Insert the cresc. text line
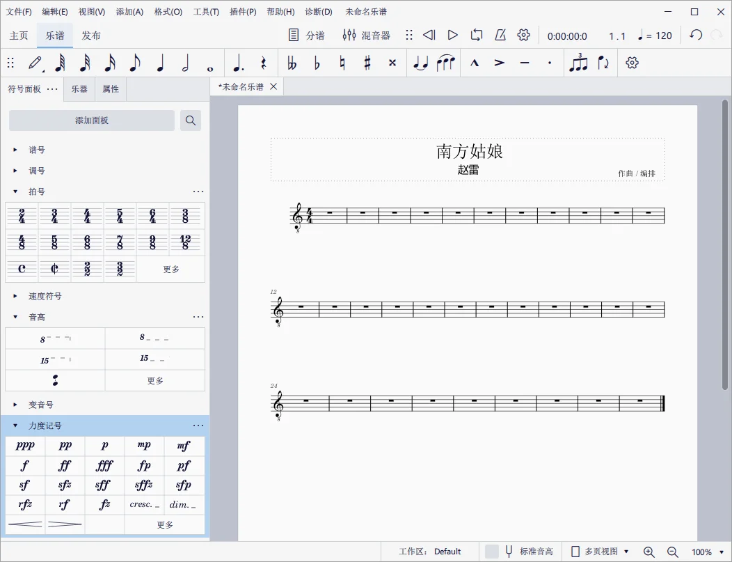This screenshot has height=562, width=732. (x=144, y=504)
